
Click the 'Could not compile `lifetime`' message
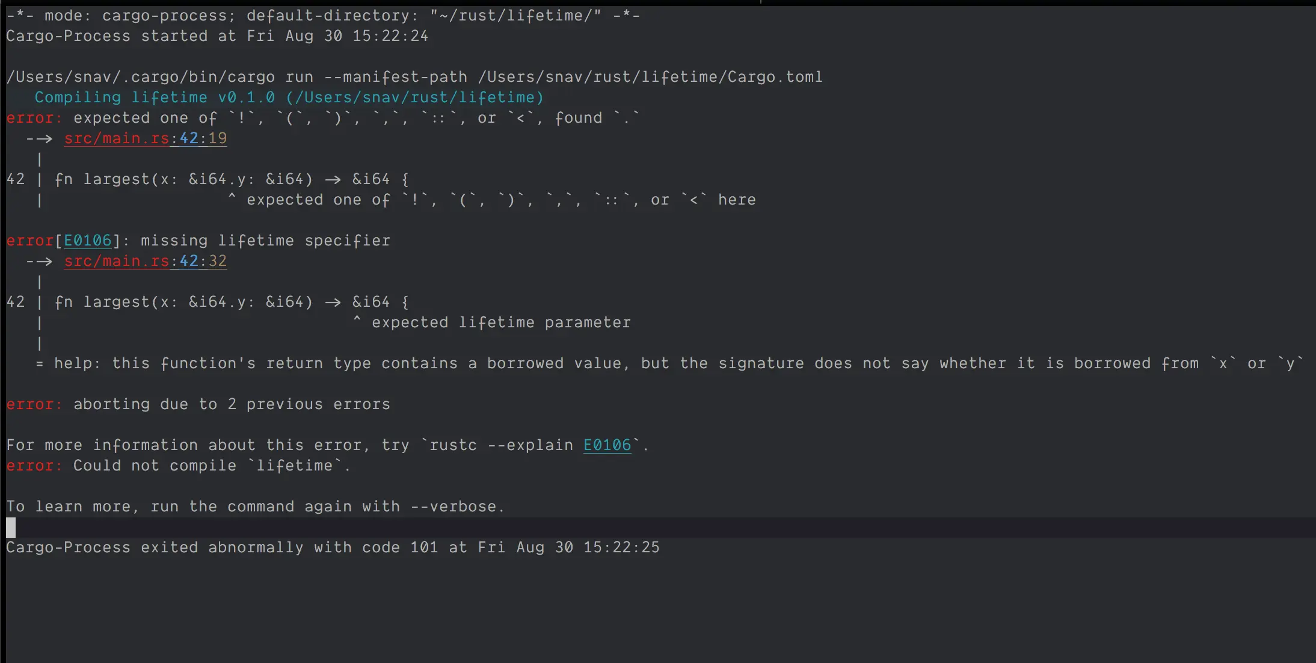[212, 466]
